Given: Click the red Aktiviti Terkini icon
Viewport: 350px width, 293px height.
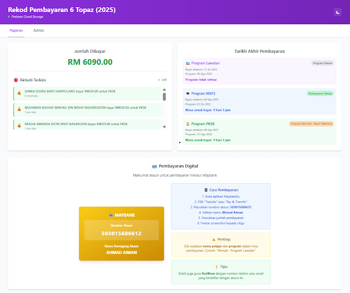Looking at the screenshot, I should (16, 80).
